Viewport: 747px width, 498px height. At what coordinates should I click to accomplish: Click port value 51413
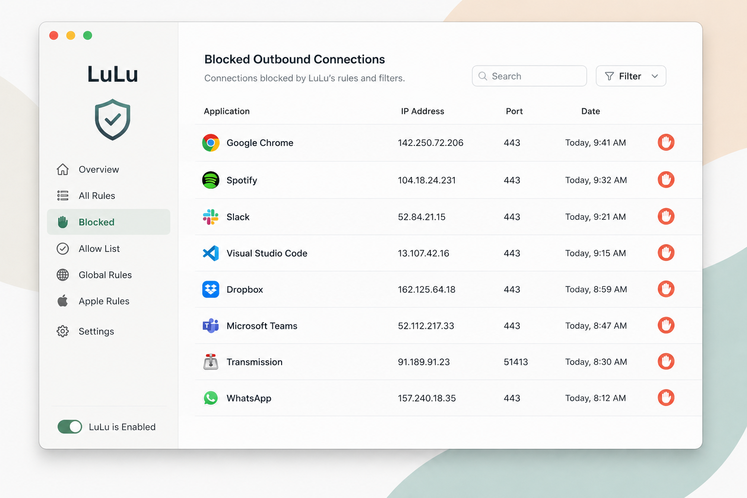516,362
